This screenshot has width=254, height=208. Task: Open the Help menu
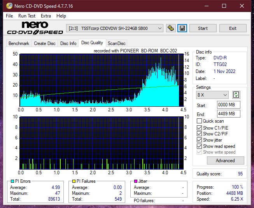[61, 16]
